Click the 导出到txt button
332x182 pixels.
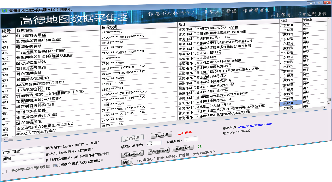pyautogui.click(x=183, y=148)
